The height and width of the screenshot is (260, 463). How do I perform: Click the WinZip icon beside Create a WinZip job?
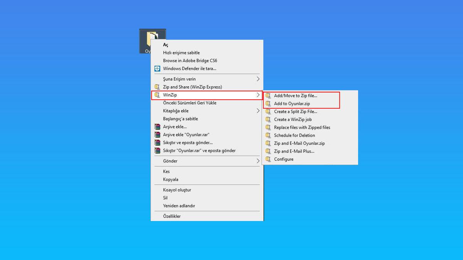pyautogui.click(x=268, y=119)
